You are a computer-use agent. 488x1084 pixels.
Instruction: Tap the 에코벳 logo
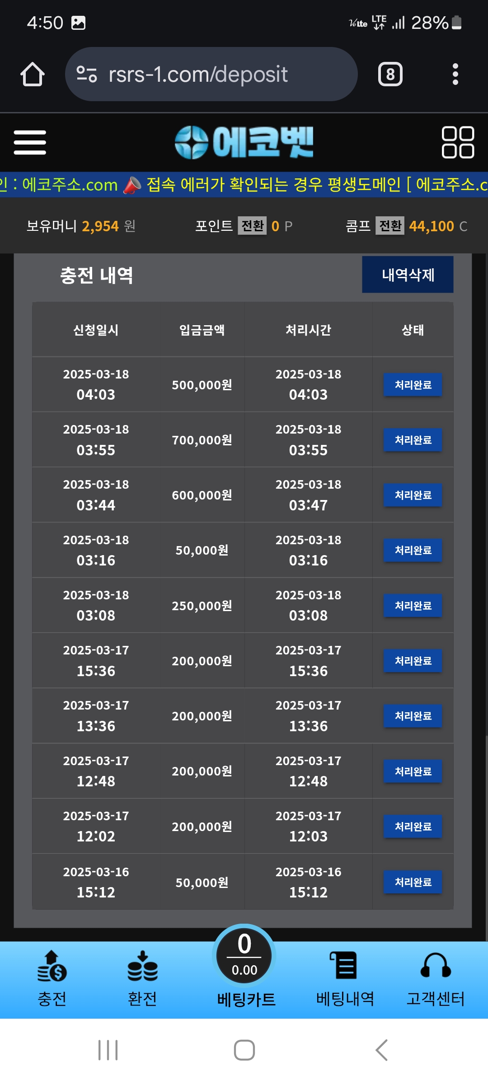[244, 142]
